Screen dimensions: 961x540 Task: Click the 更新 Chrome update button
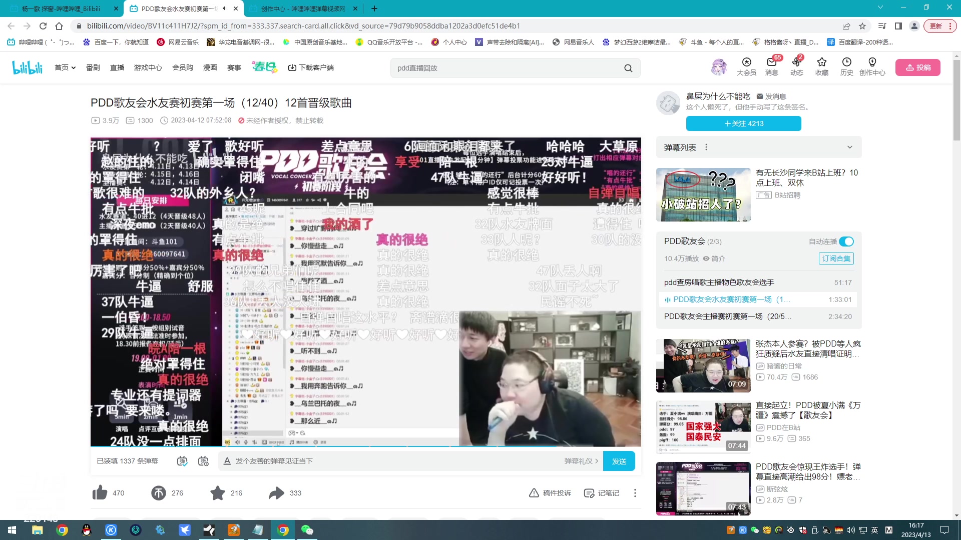tap(940, 26)
